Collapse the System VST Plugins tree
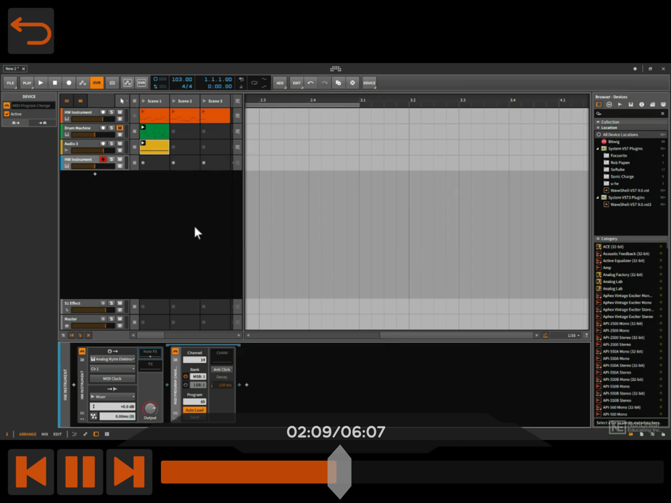This screenshot has height=503, width=671. (x=598, y=148)
